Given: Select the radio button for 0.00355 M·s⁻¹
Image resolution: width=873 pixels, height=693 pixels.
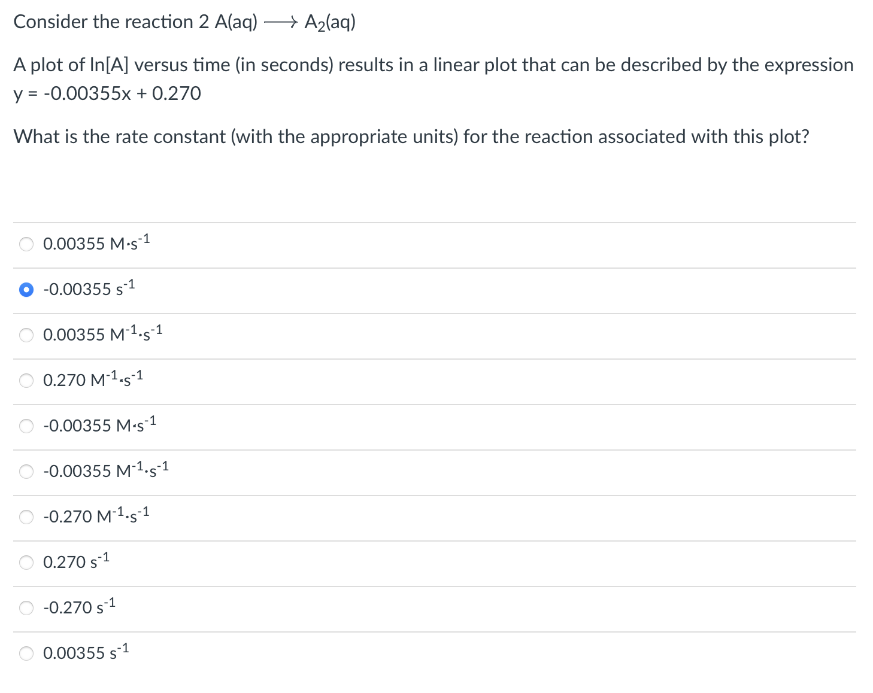Looking at the screenshot, I should click(x=26, y=244).
